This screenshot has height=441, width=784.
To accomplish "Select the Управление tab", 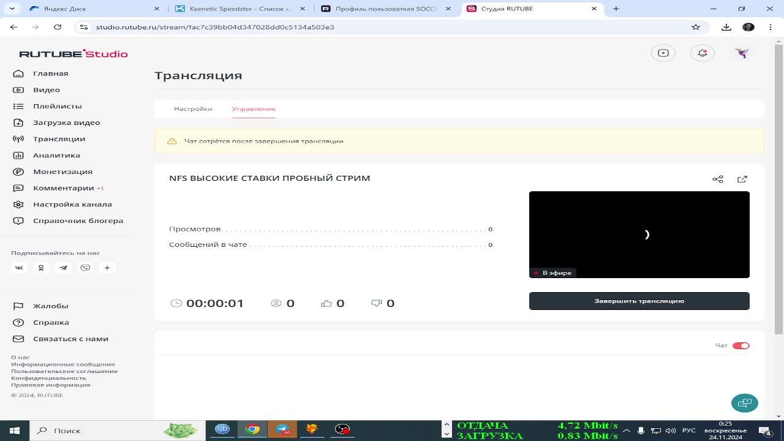I will [x=254, y=108].
